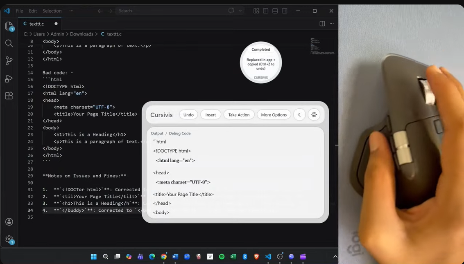Select the texttt.c editor tab
Screen dimensions: 464x264
(x=39, y=24)
